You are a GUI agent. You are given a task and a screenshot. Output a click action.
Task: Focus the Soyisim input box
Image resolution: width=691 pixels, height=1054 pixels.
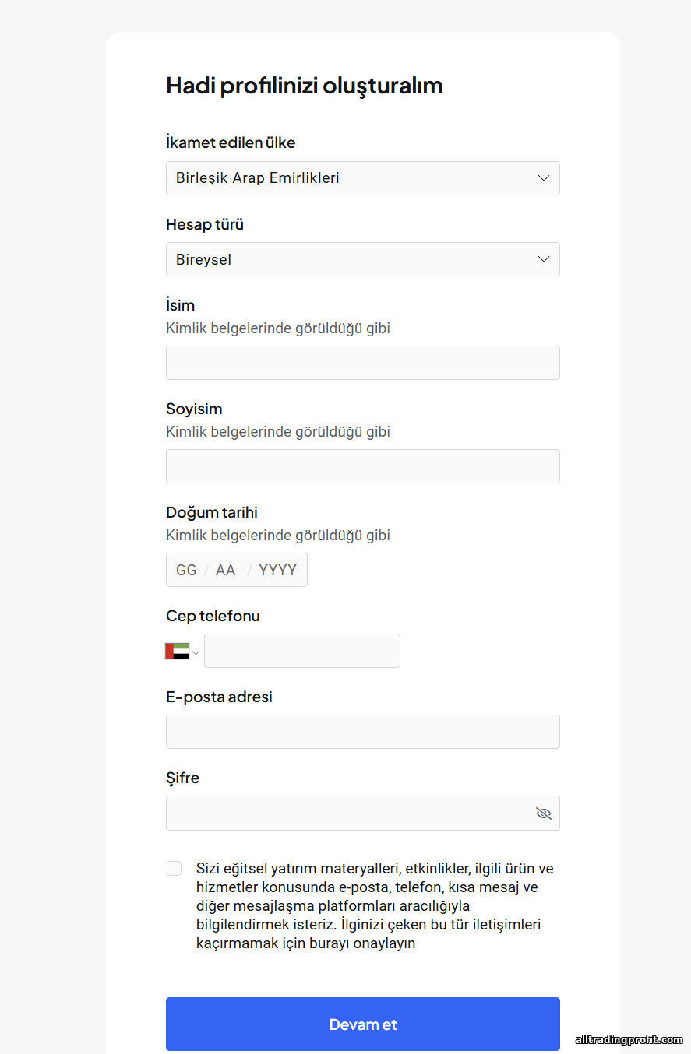(362, 466)
